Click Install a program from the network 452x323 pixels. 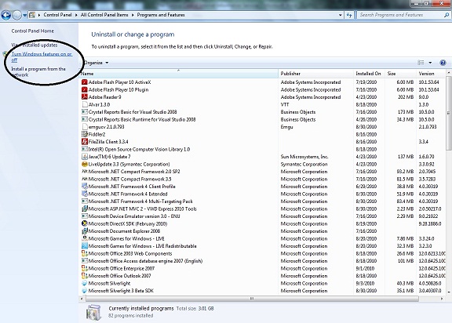(x=38, y=71)
